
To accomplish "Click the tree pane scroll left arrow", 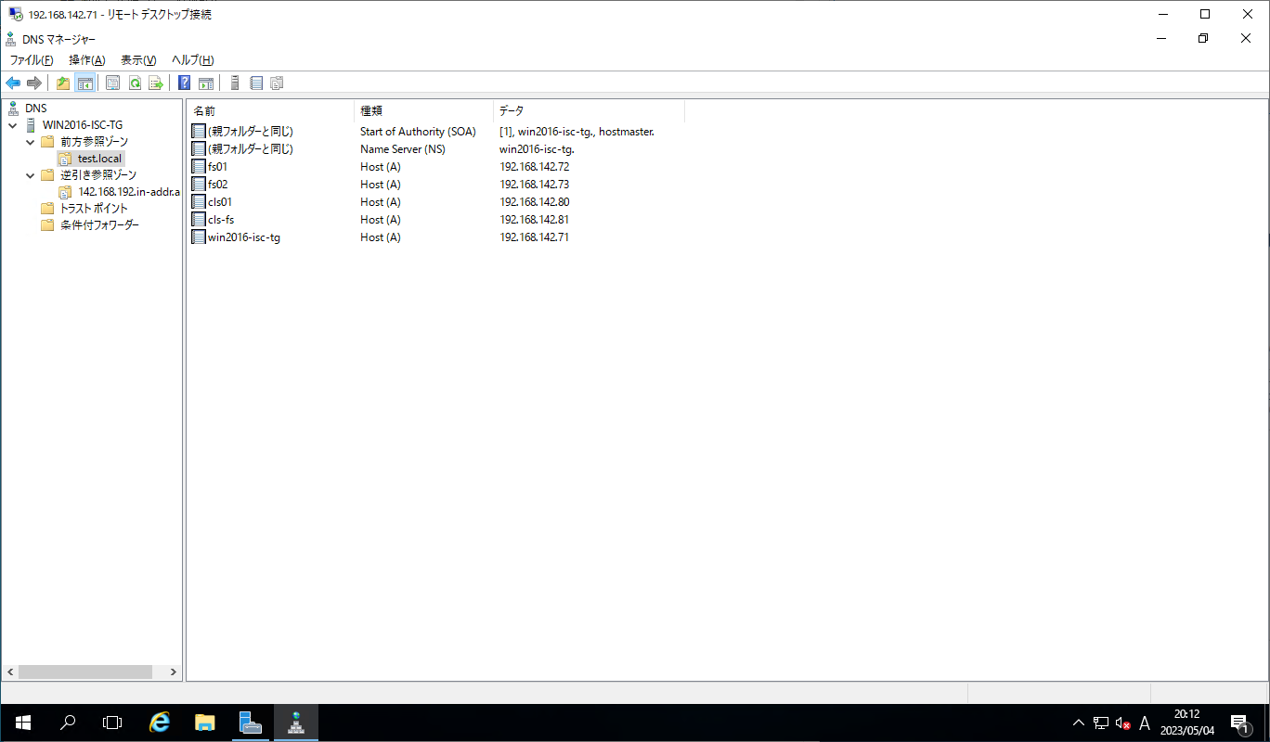I will click(x=10, y=672).
